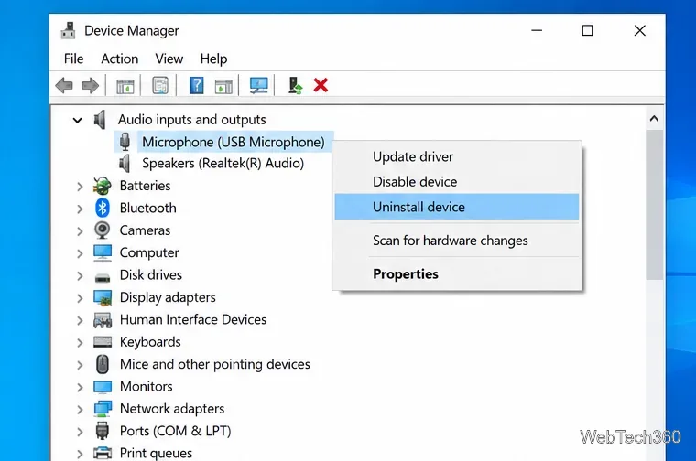
Task: Expand the Display adapters node
Action: (80, 298)
